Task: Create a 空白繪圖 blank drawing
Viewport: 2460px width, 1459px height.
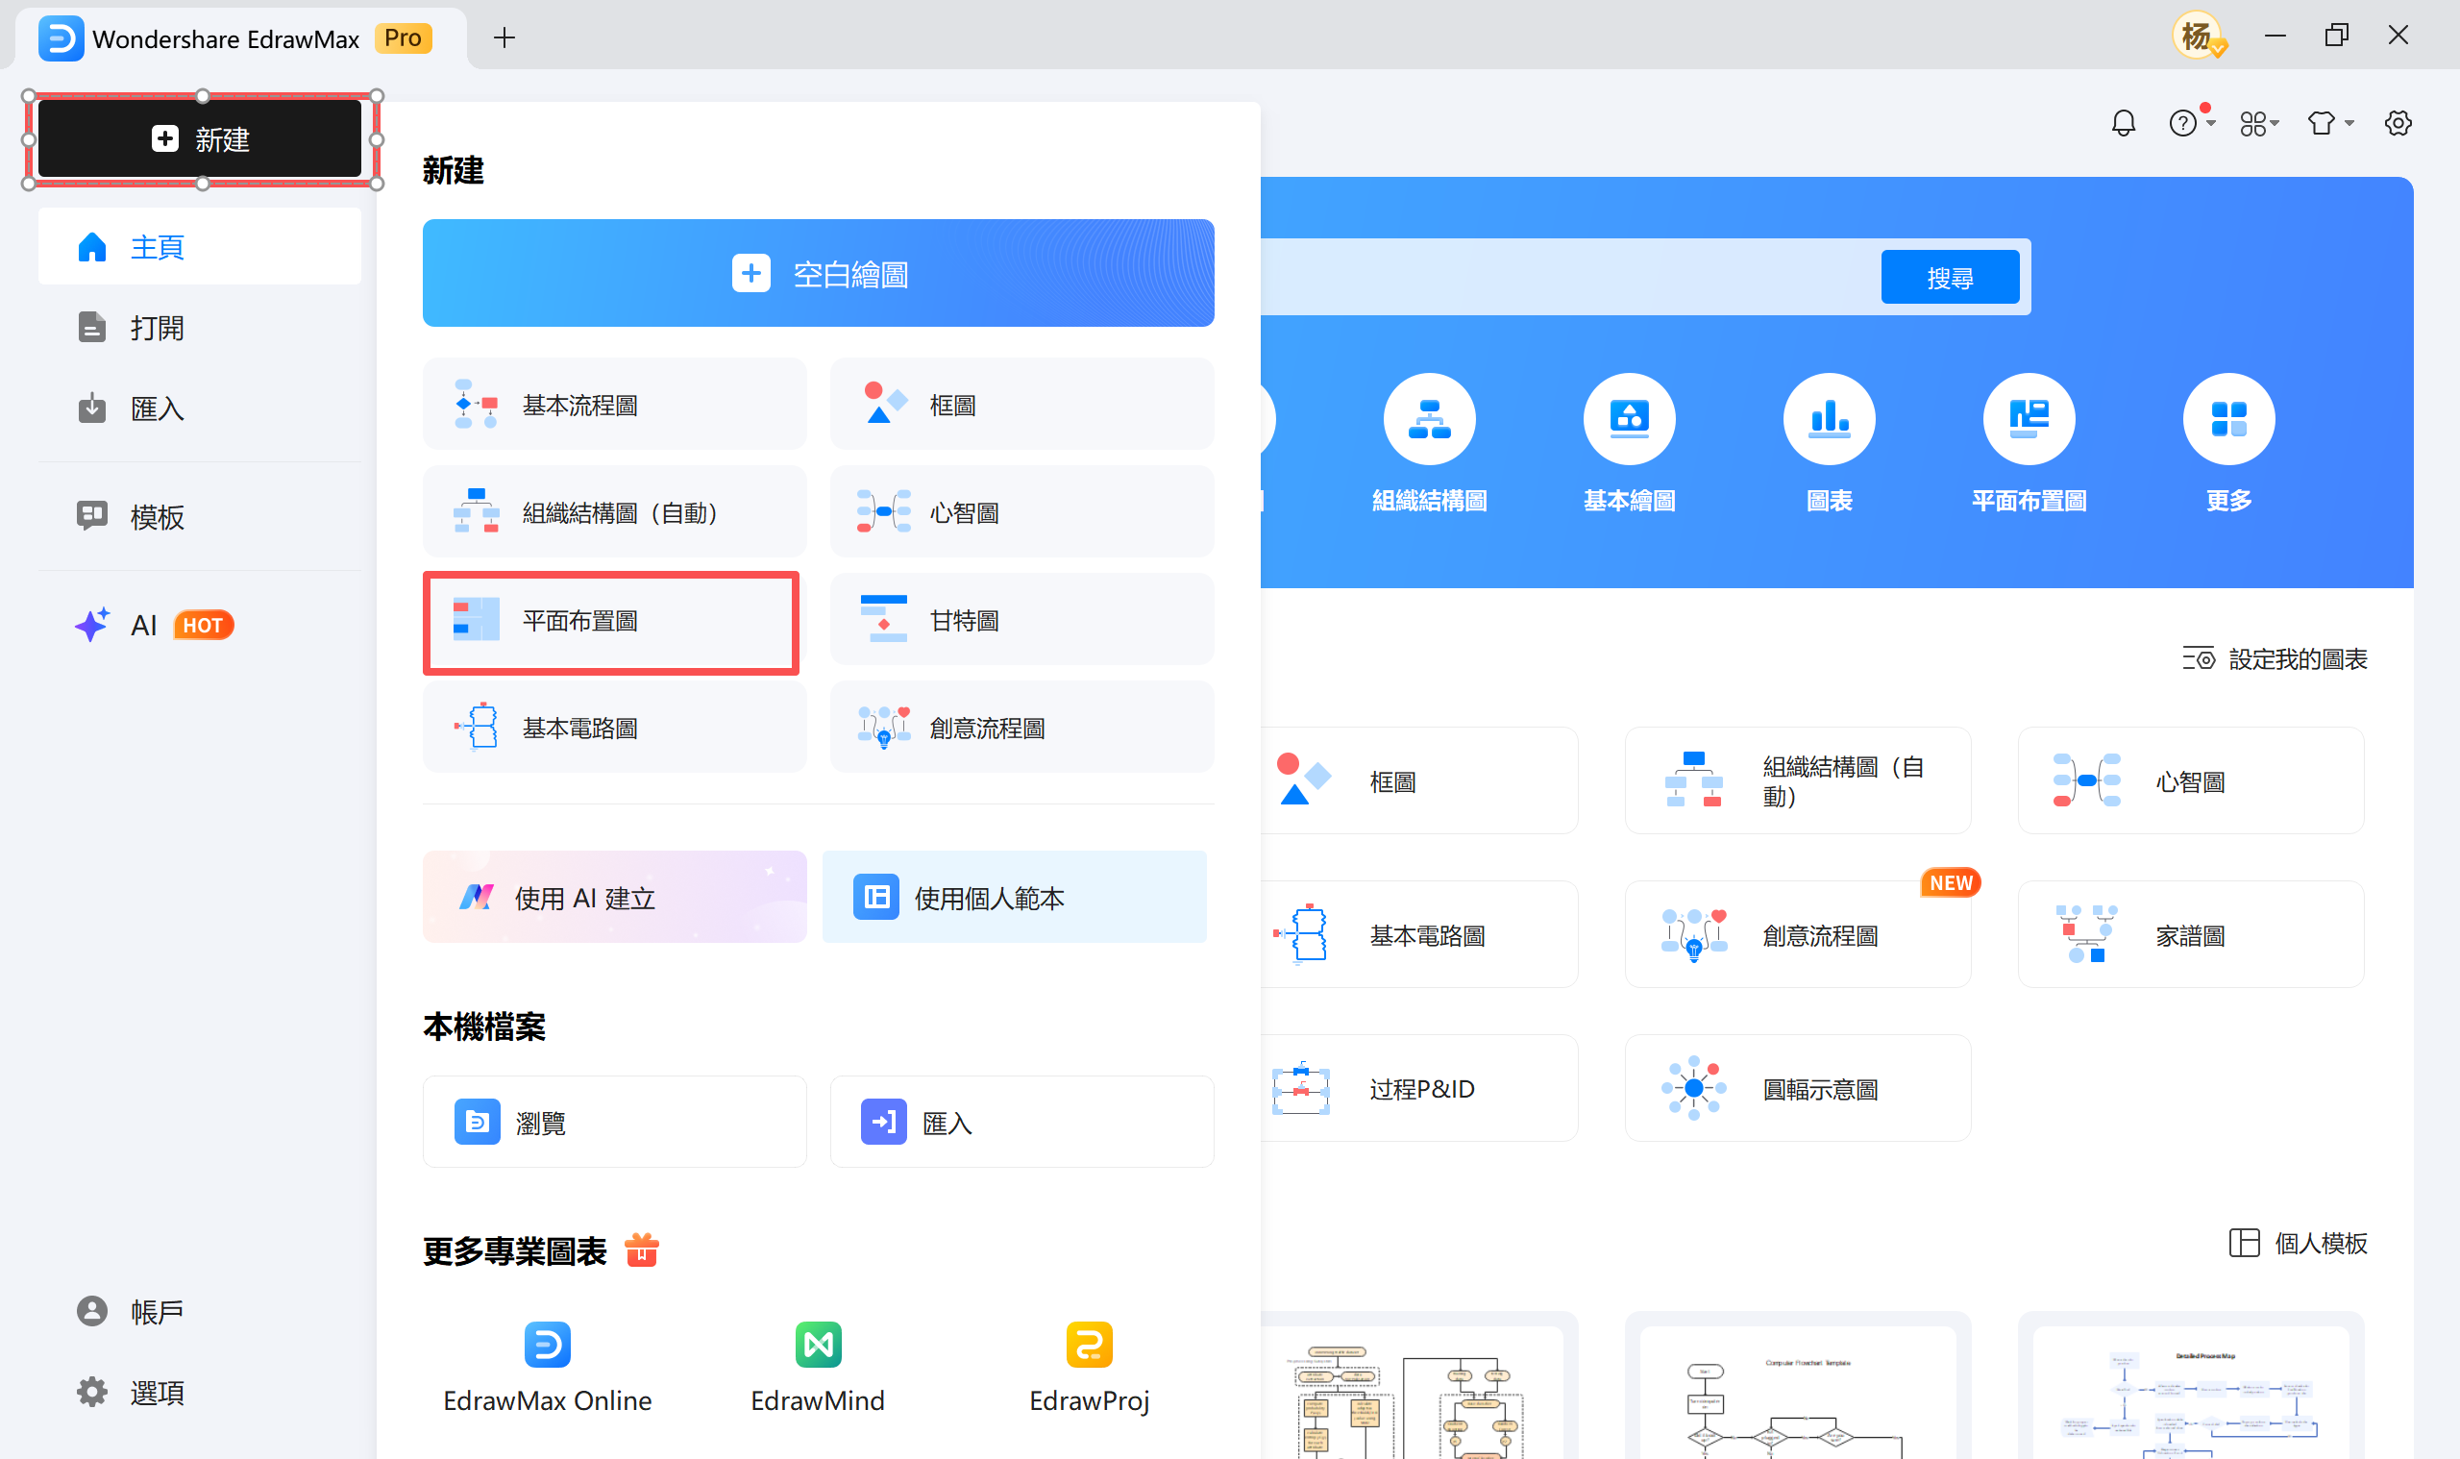Action: 817,273
